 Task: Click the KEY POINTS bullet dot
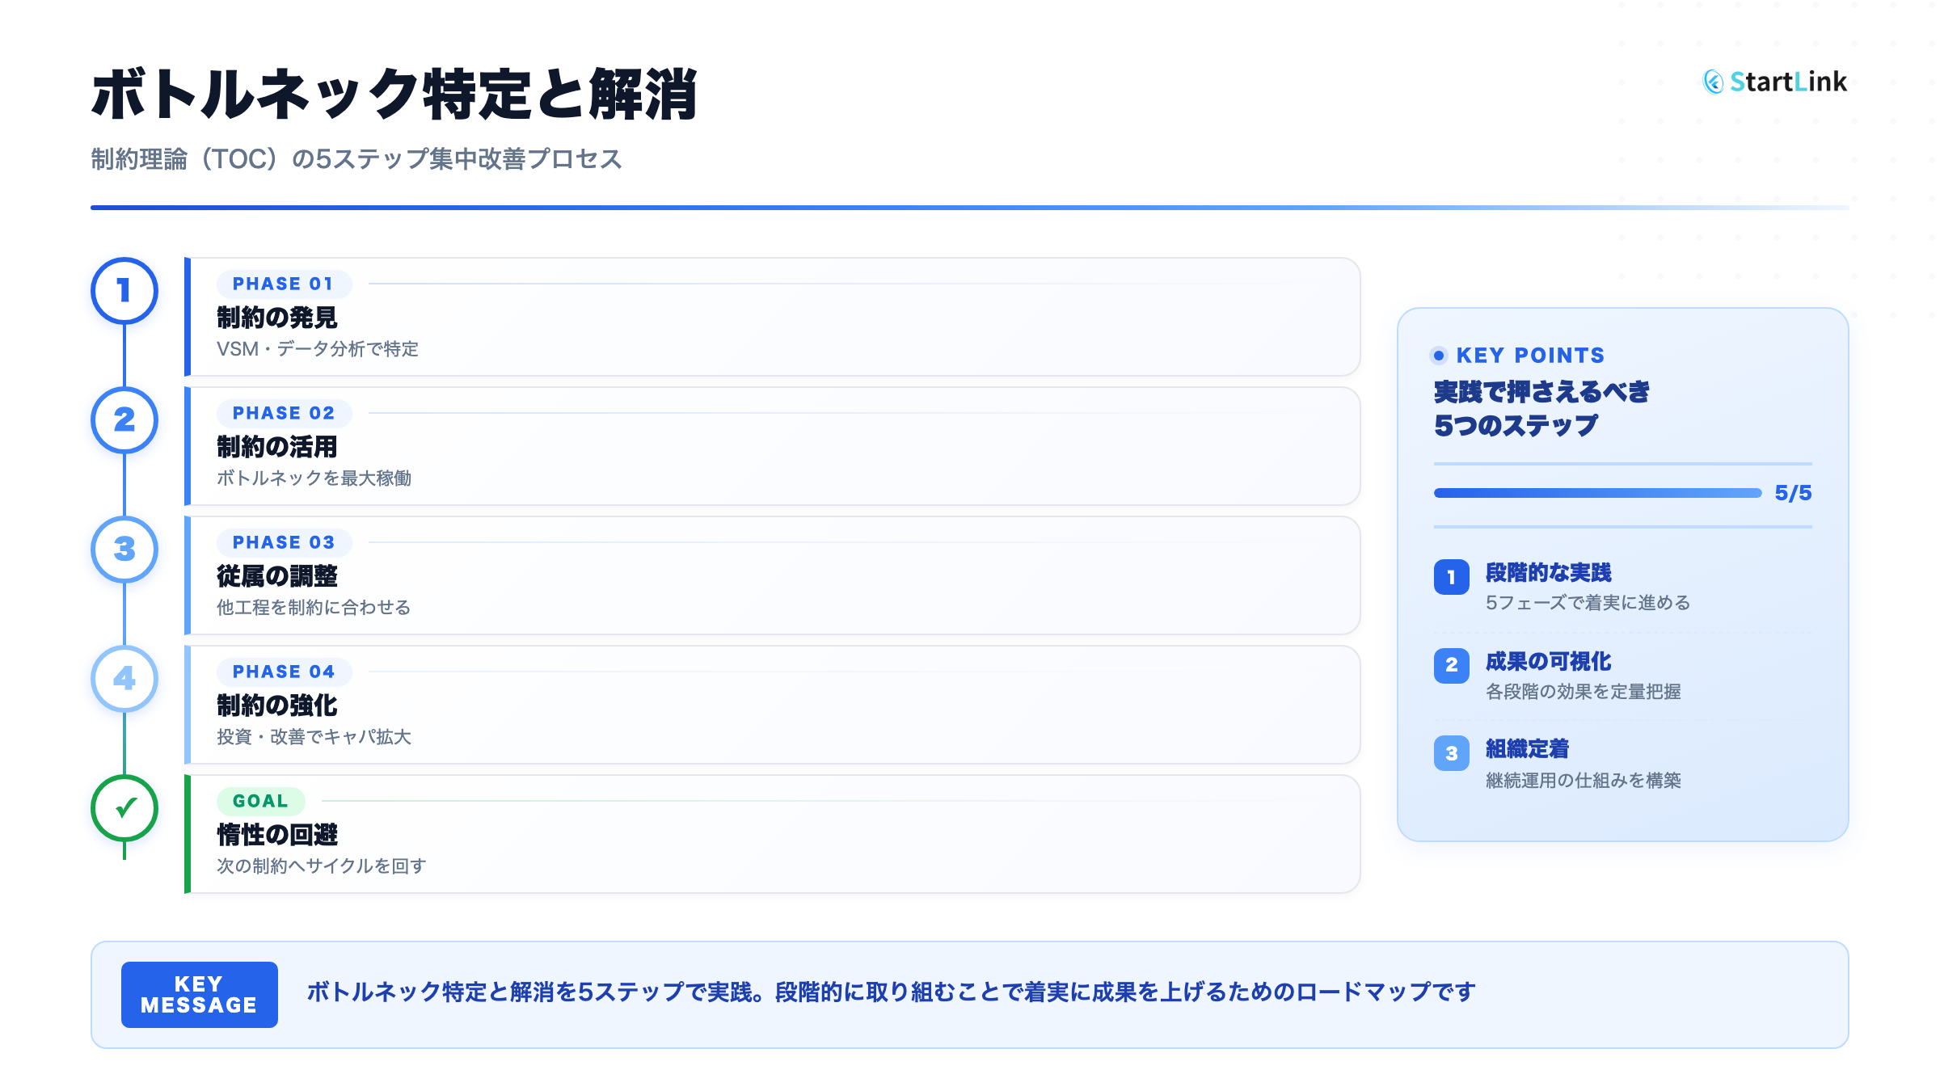[x=1439, y=356]
